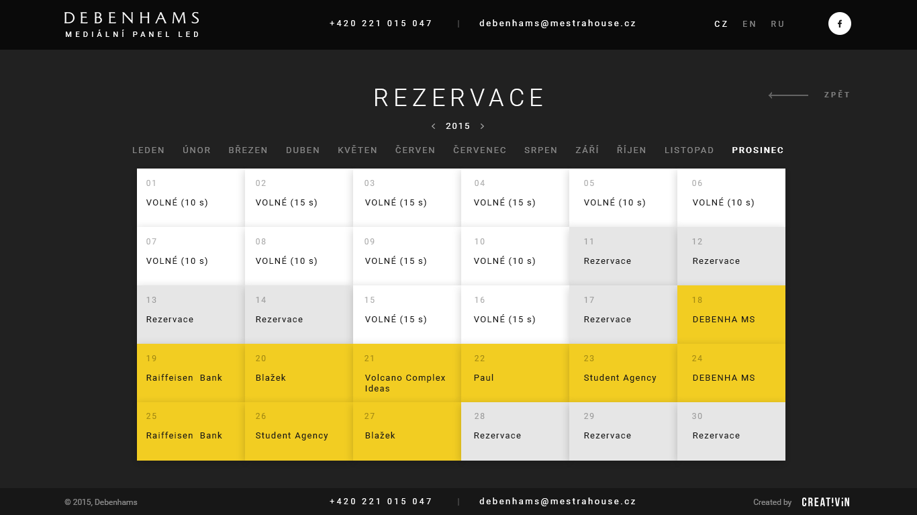The width and height of the screenshot is (917, 515).
Task: Open the Facebook page icon
Action: pyautogui.click(x=839, y=24)
